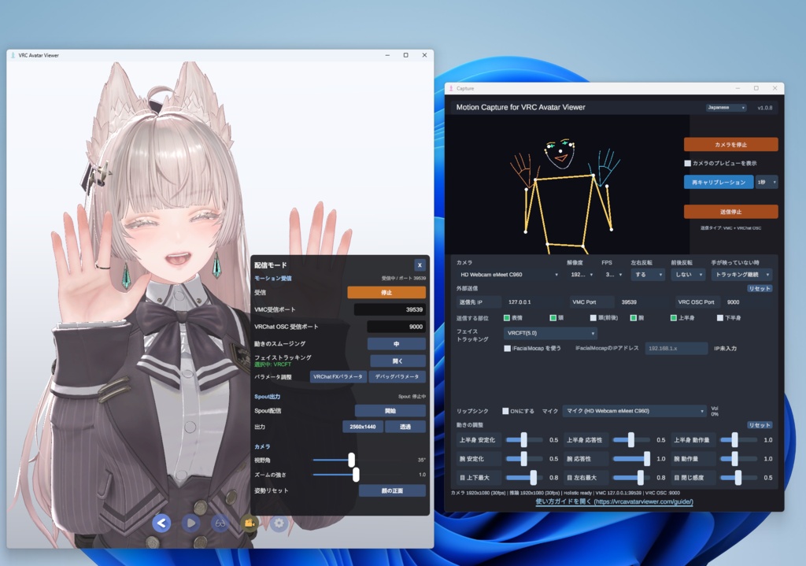The height and width of the screenshot is (566, 806).
Task: Minimize the VRC Avatar Viewer window
Action: point(387,55)
